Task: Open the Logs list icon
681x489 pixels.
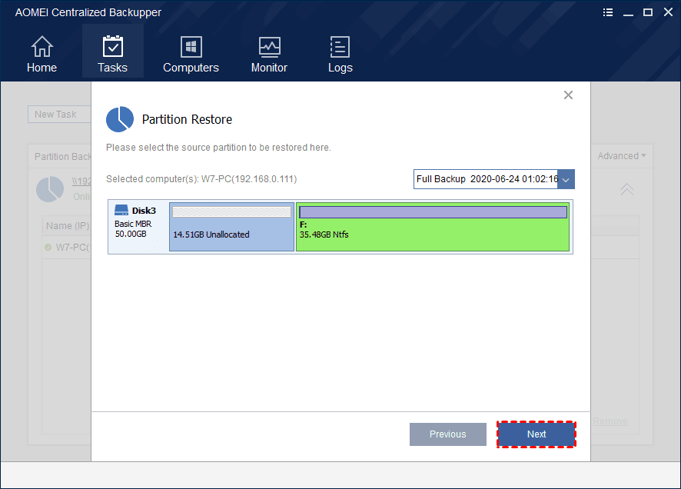Action: (x=340, y=46)
